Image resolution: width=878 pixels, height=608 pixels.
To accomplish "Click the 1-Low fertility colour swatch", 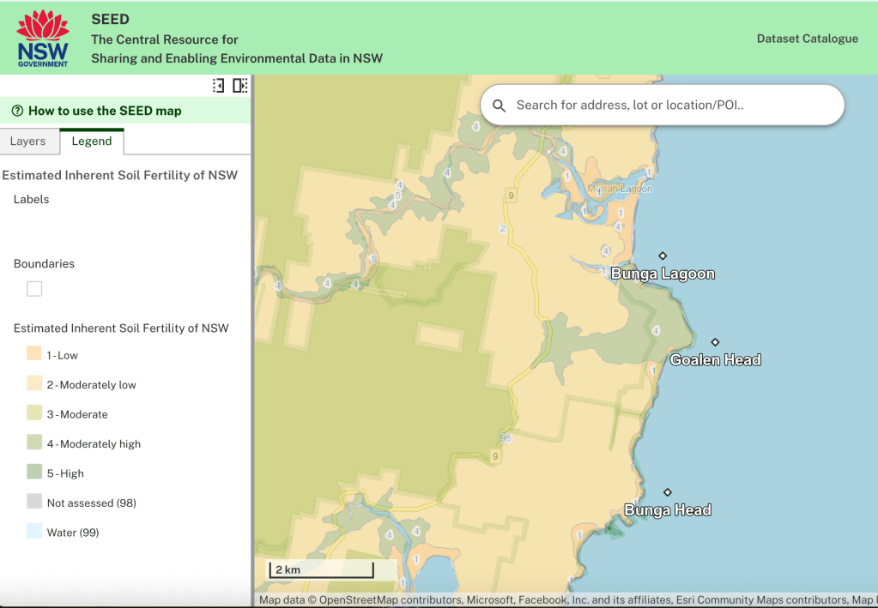I will pyautogui.click(x=34, y=353).
